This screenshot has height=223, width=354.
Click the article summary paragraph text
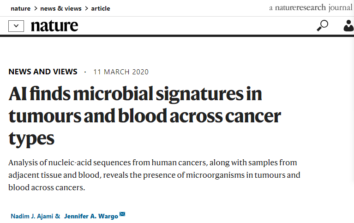tap(155, 175)
